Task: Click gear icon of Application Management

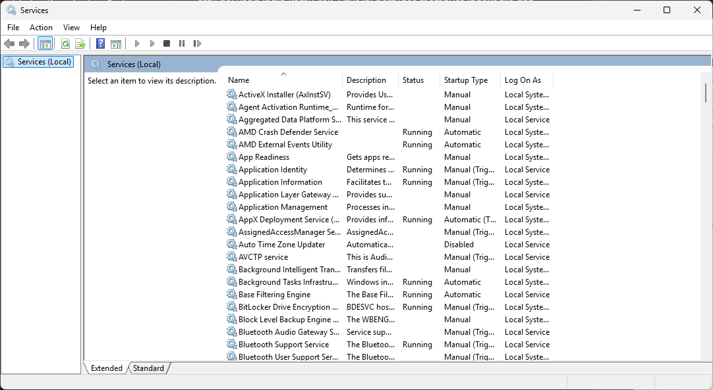Action: click(x=232, y=207)
